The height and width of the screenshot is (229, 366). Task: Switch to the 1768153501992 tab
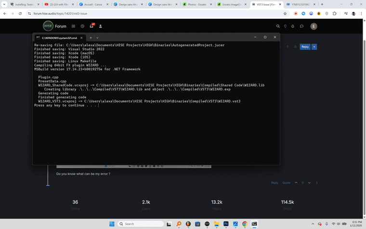(x=301, y=4)
